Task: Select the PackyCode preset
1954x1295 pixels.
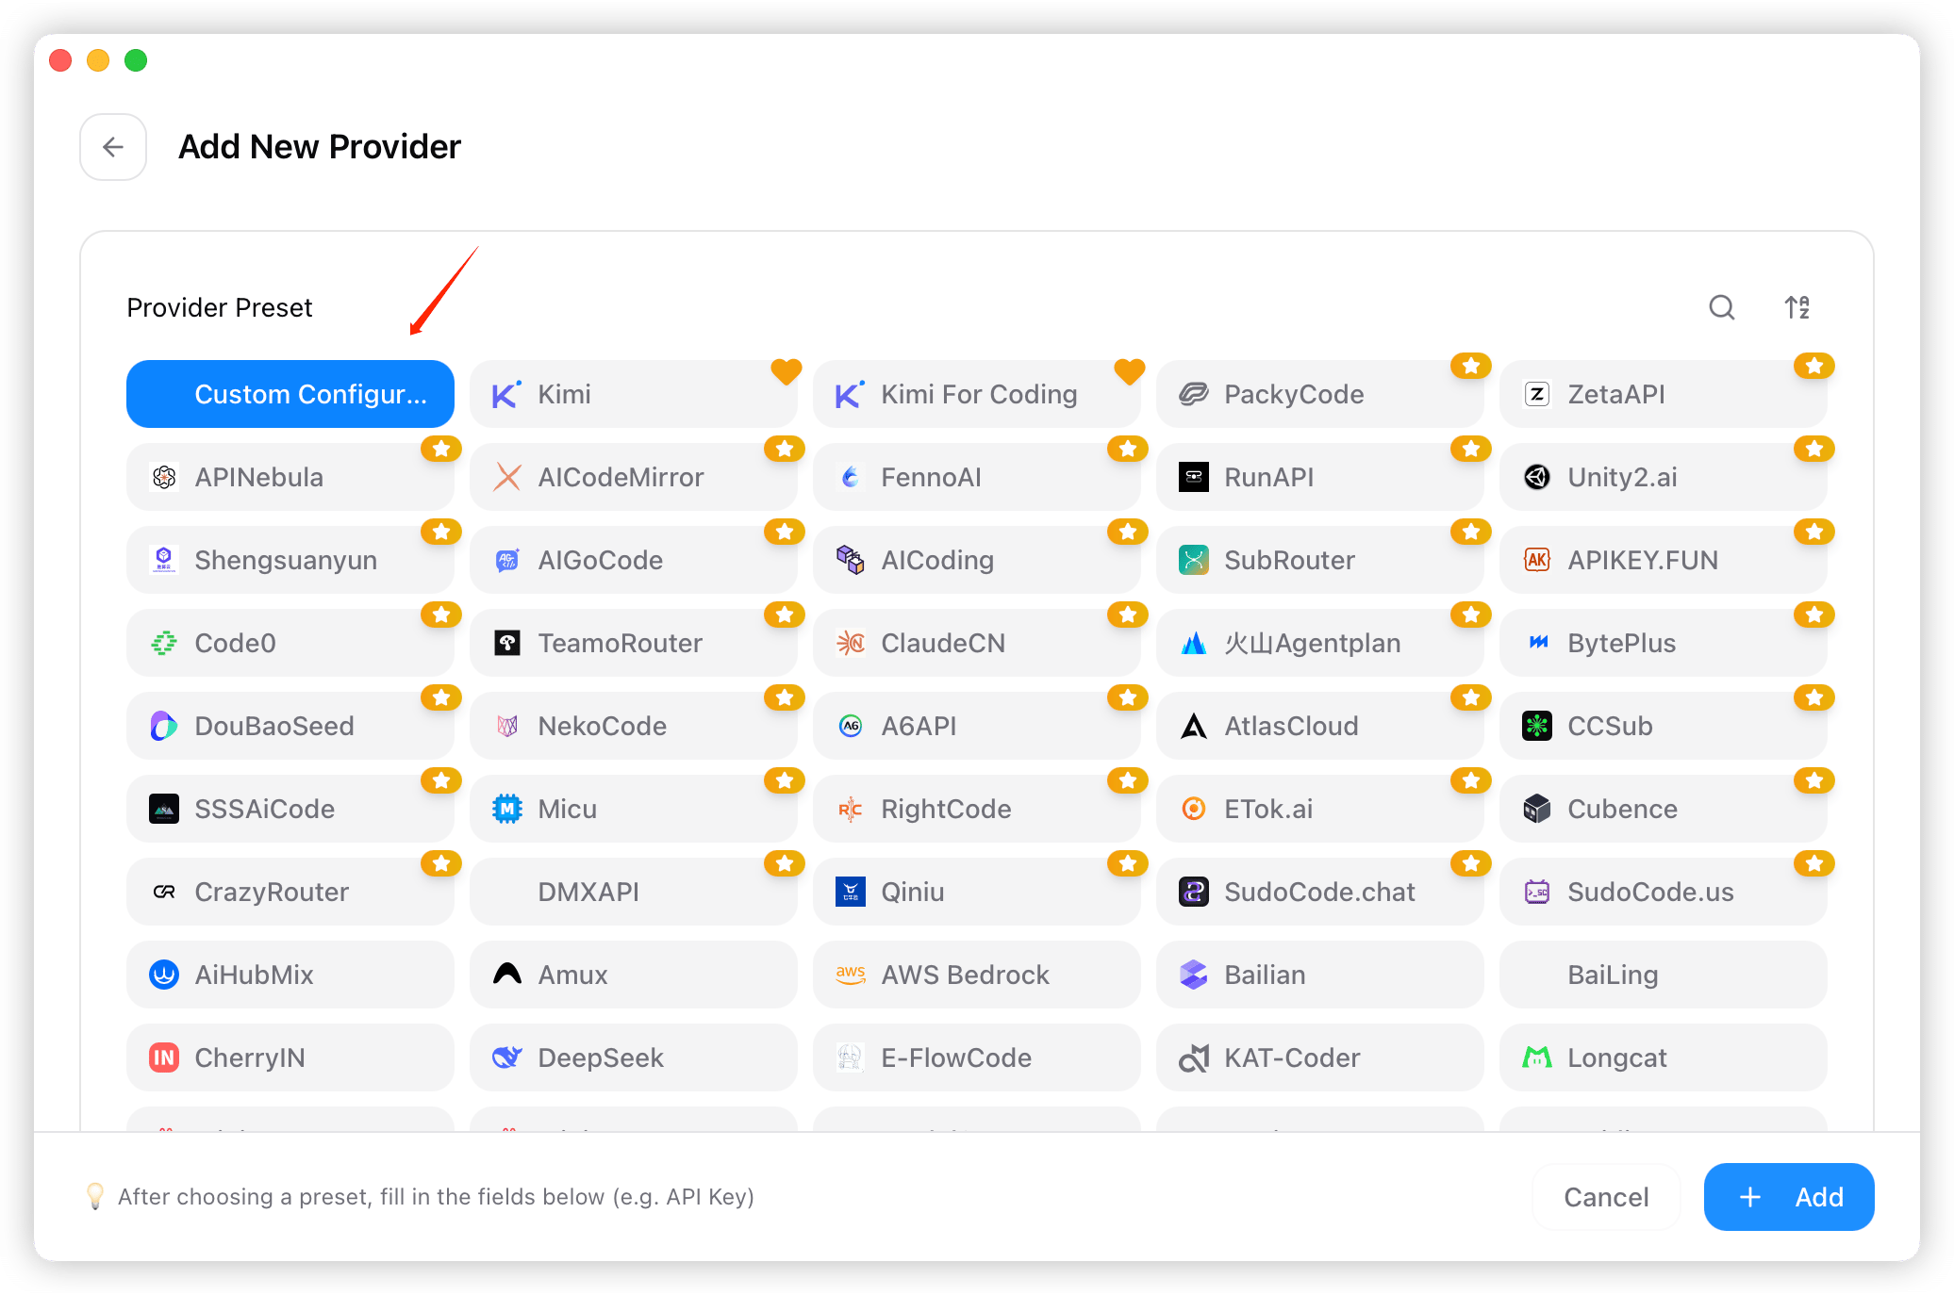Action: (1320, 394)
